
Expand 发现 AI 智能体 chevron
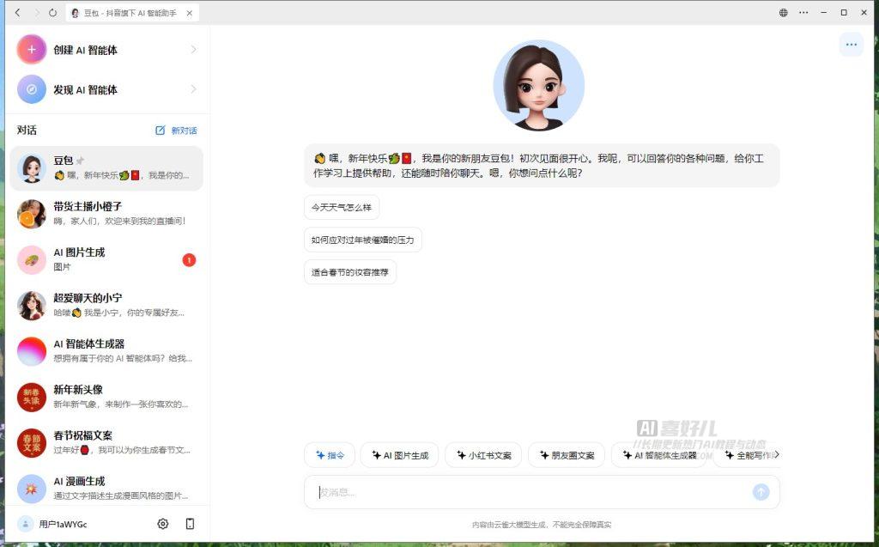tap(193, 89)
